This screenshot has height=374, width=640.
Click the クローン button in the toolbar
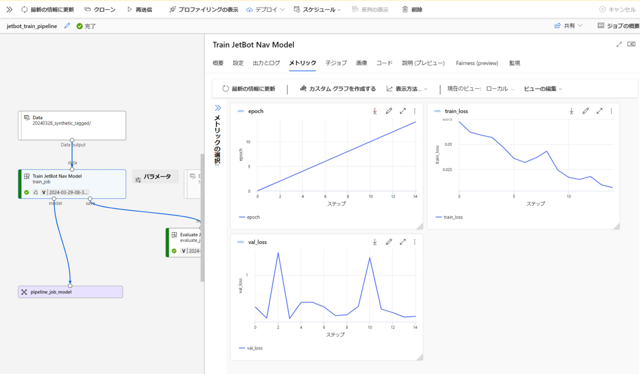(99, 10)
